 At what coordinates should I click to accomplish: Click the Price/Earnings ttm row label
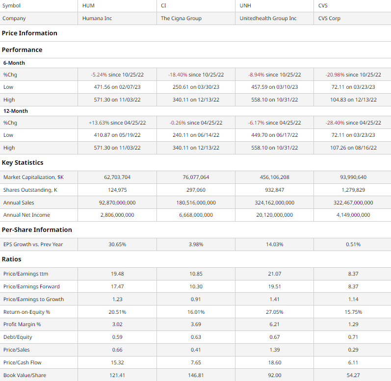[26, 274]
